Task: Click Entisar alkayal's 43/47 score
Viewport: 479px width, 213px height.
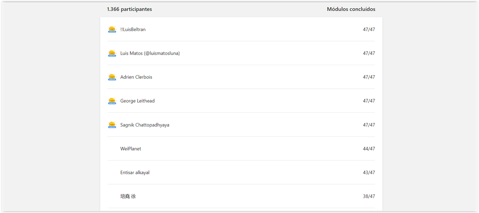Action: tap(369, 173)
